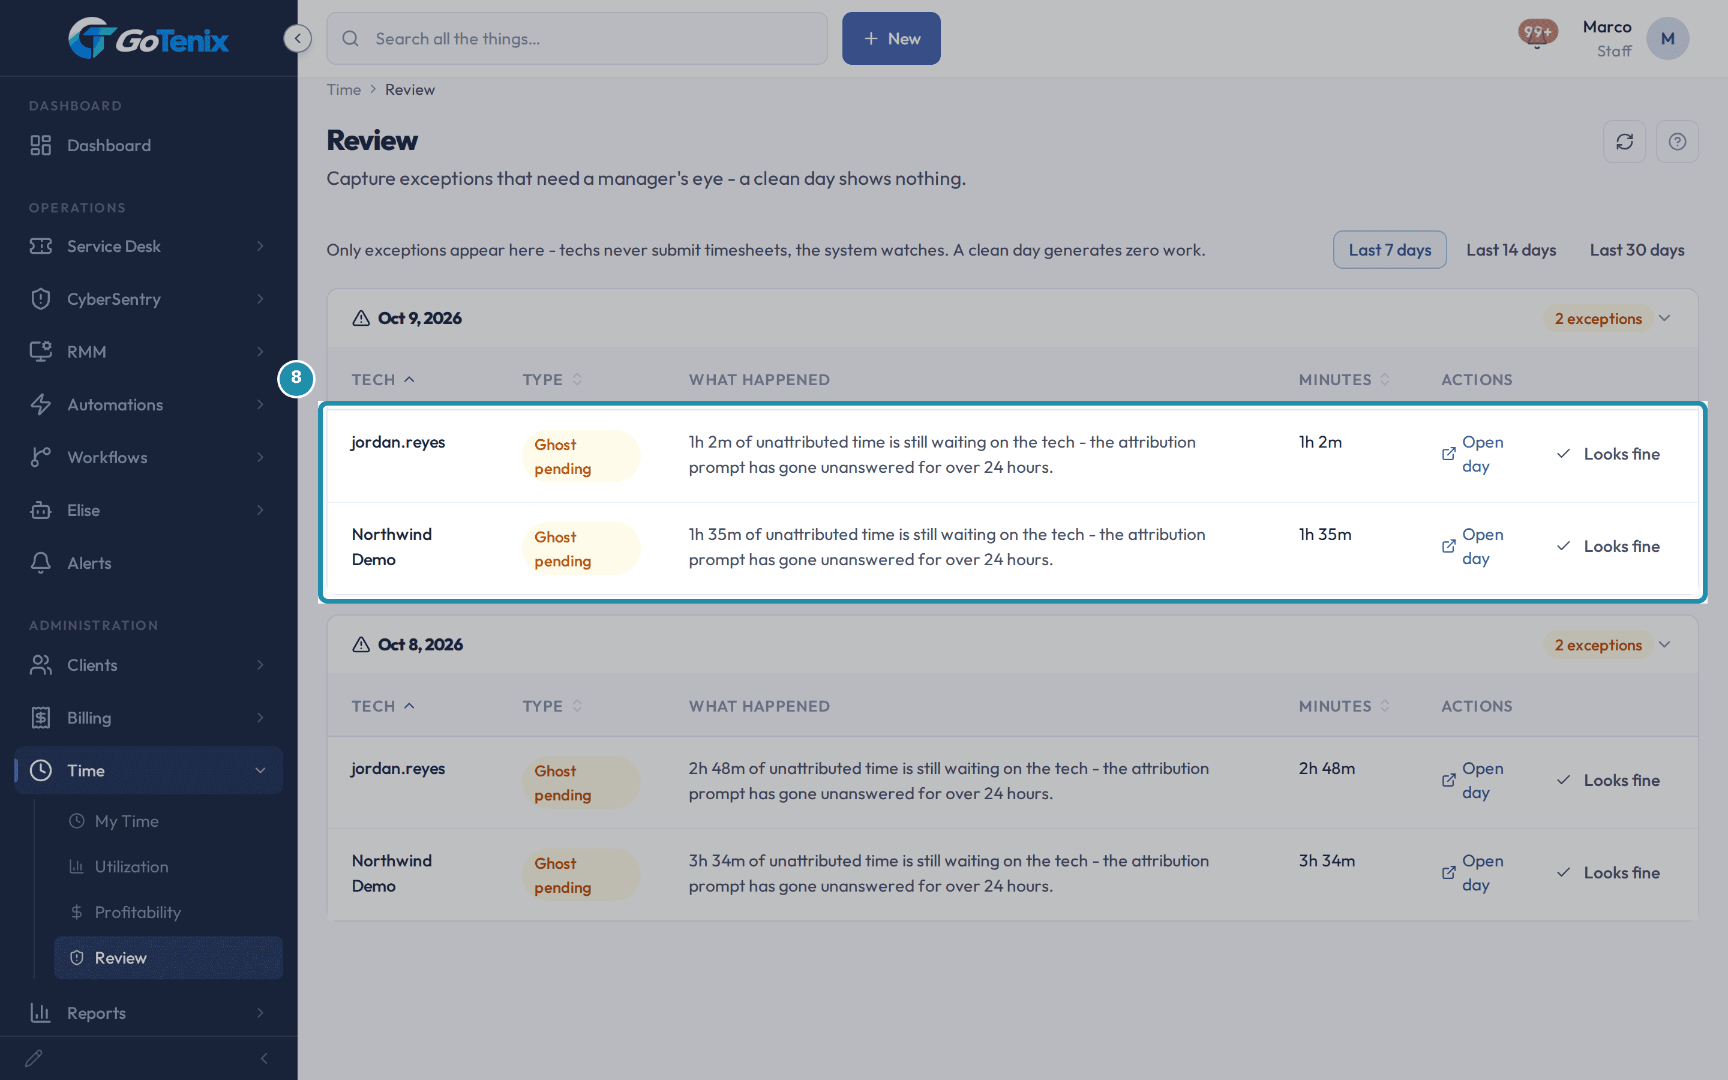Click the warning triangle beside Oct 8, 2026

(361, 645)
